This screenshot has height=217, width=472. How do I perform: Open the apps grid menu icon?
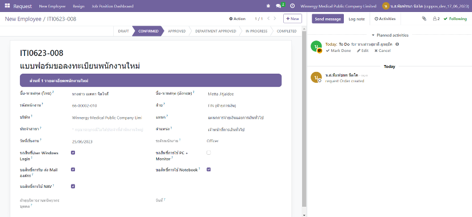(7, 6)
